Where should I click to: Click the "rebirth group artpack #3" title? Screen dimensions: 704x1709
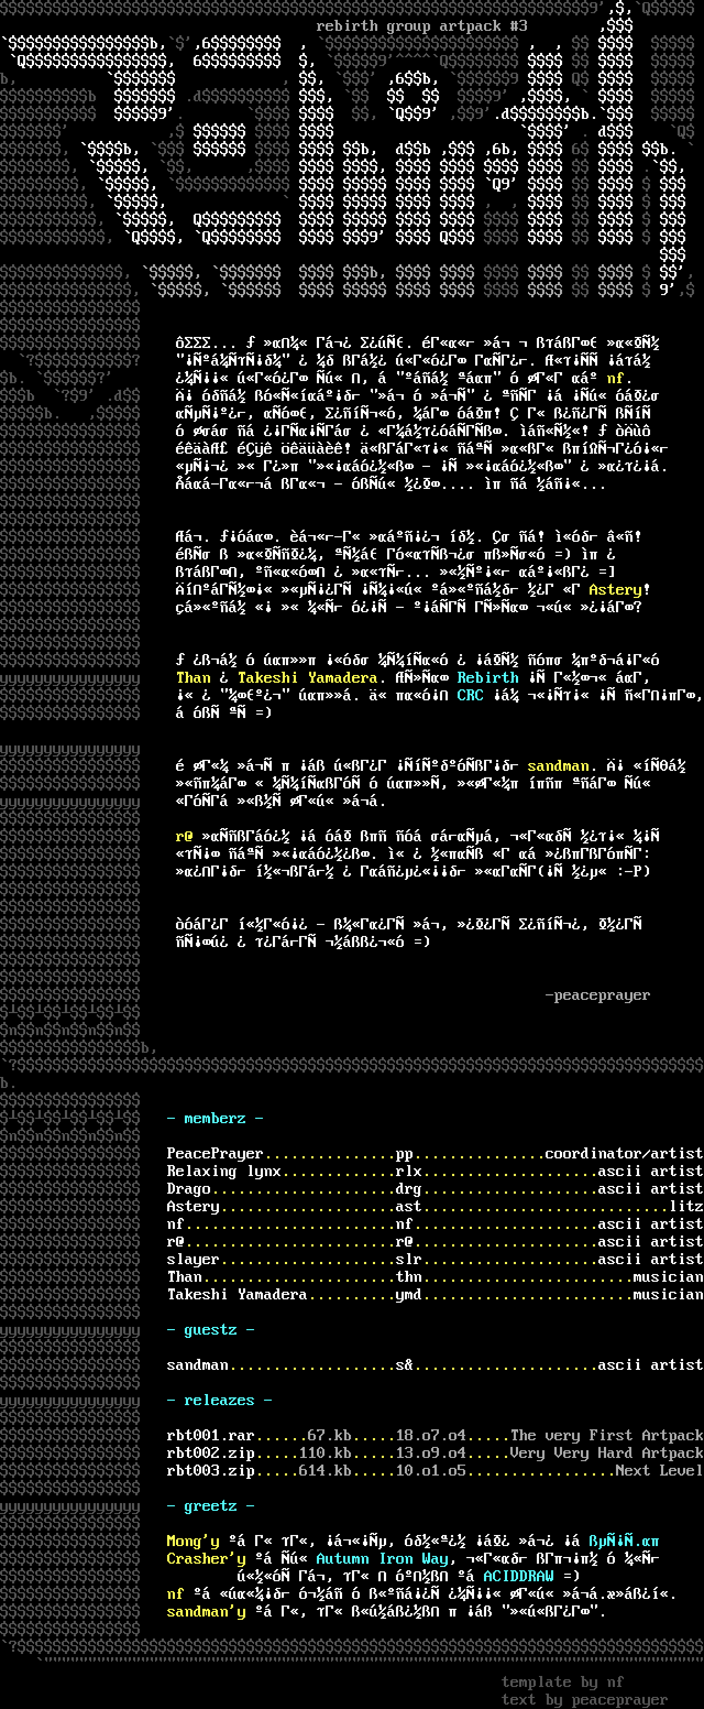pyautogui.click(x=422, y=26)
